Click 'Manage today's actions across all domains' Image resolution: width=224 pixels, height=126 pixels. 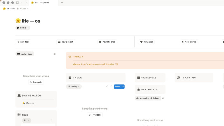pos(93,64)
